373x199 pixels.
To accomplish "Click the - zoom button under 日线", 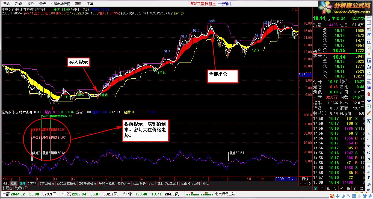I will pos(305,183).
